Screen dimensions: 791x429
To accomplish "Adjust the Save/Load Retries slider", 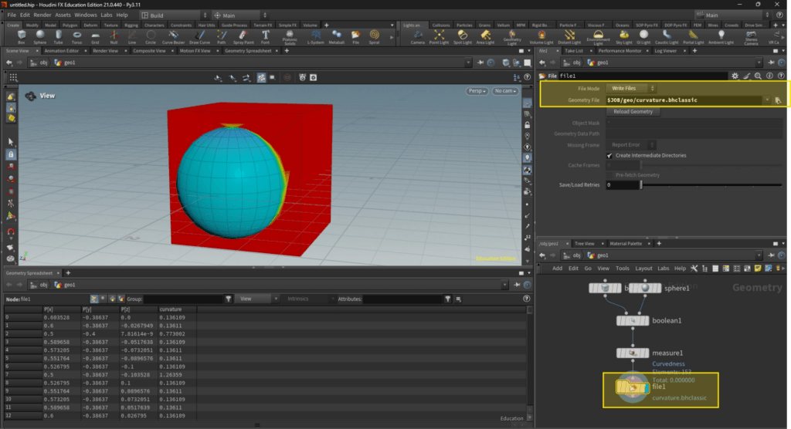I will point(711,185).
